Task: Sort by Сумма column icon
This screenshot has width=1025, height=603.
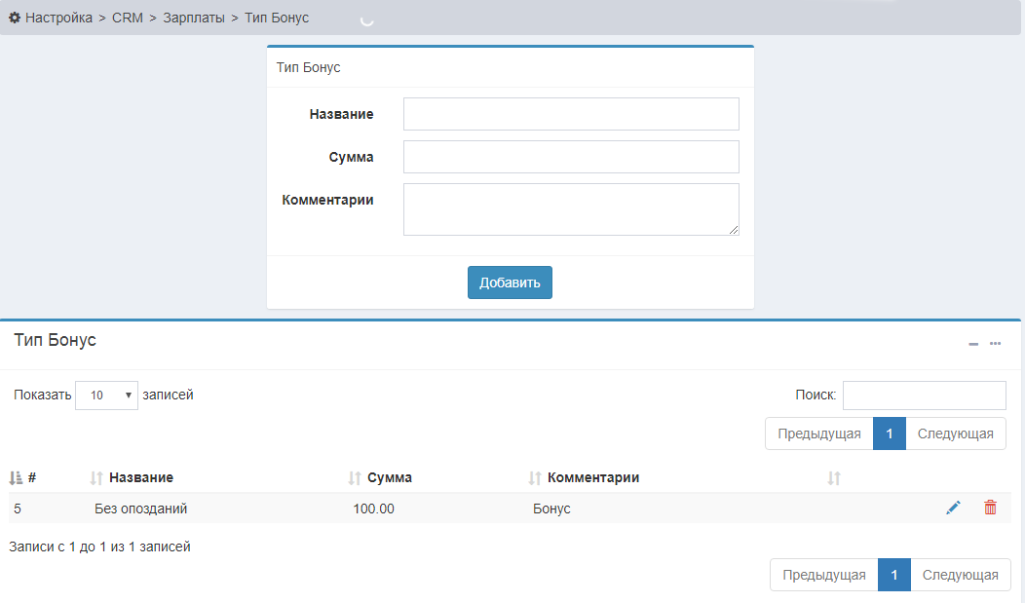Action: (355, 478)
